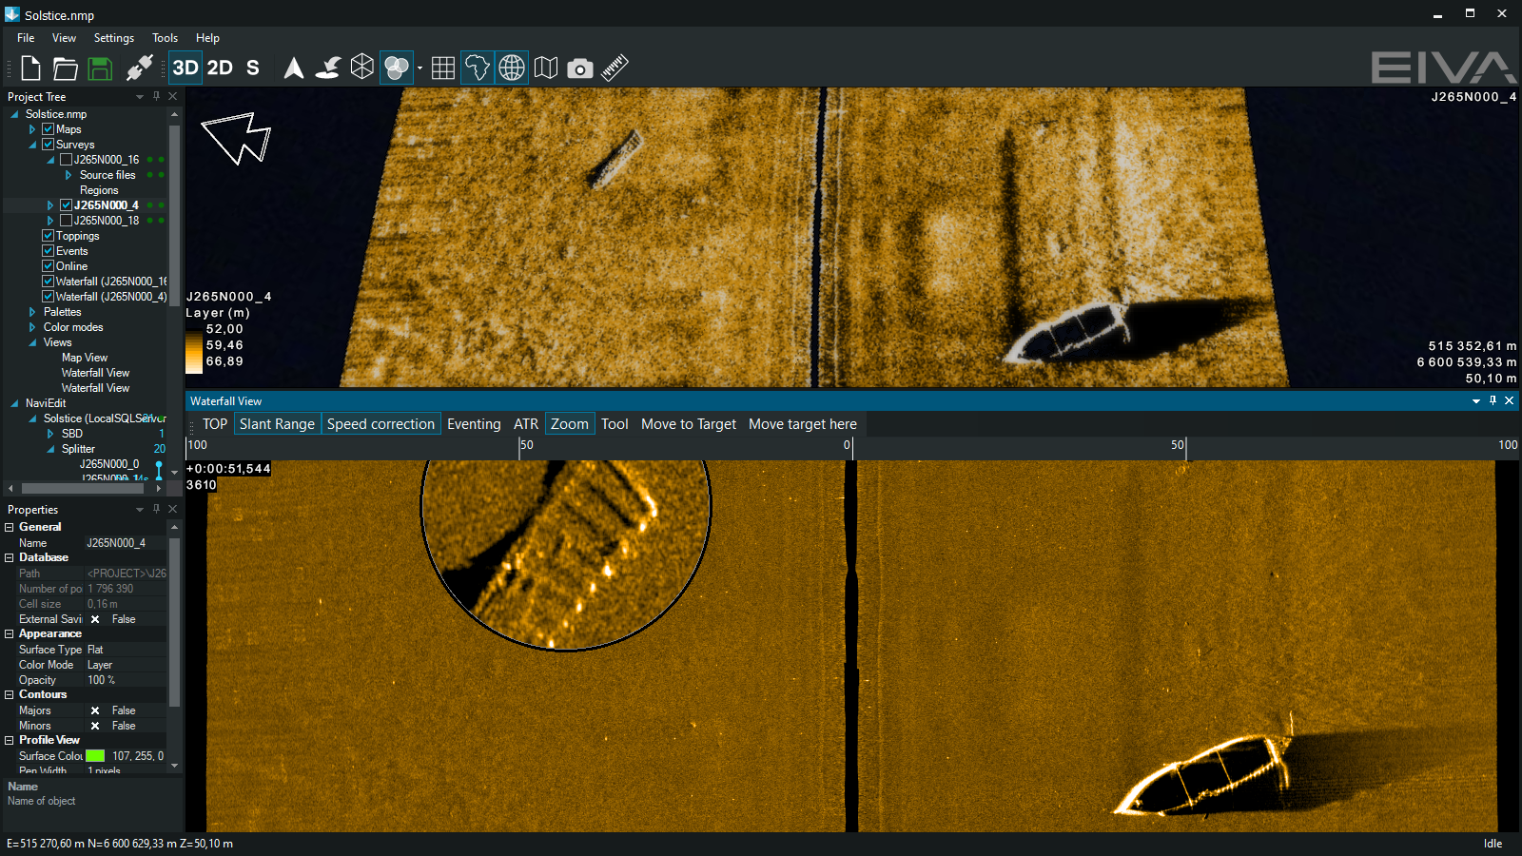
Task: Enable the J265N000_16 survey checkbox
Action: (x=67, y=160)
